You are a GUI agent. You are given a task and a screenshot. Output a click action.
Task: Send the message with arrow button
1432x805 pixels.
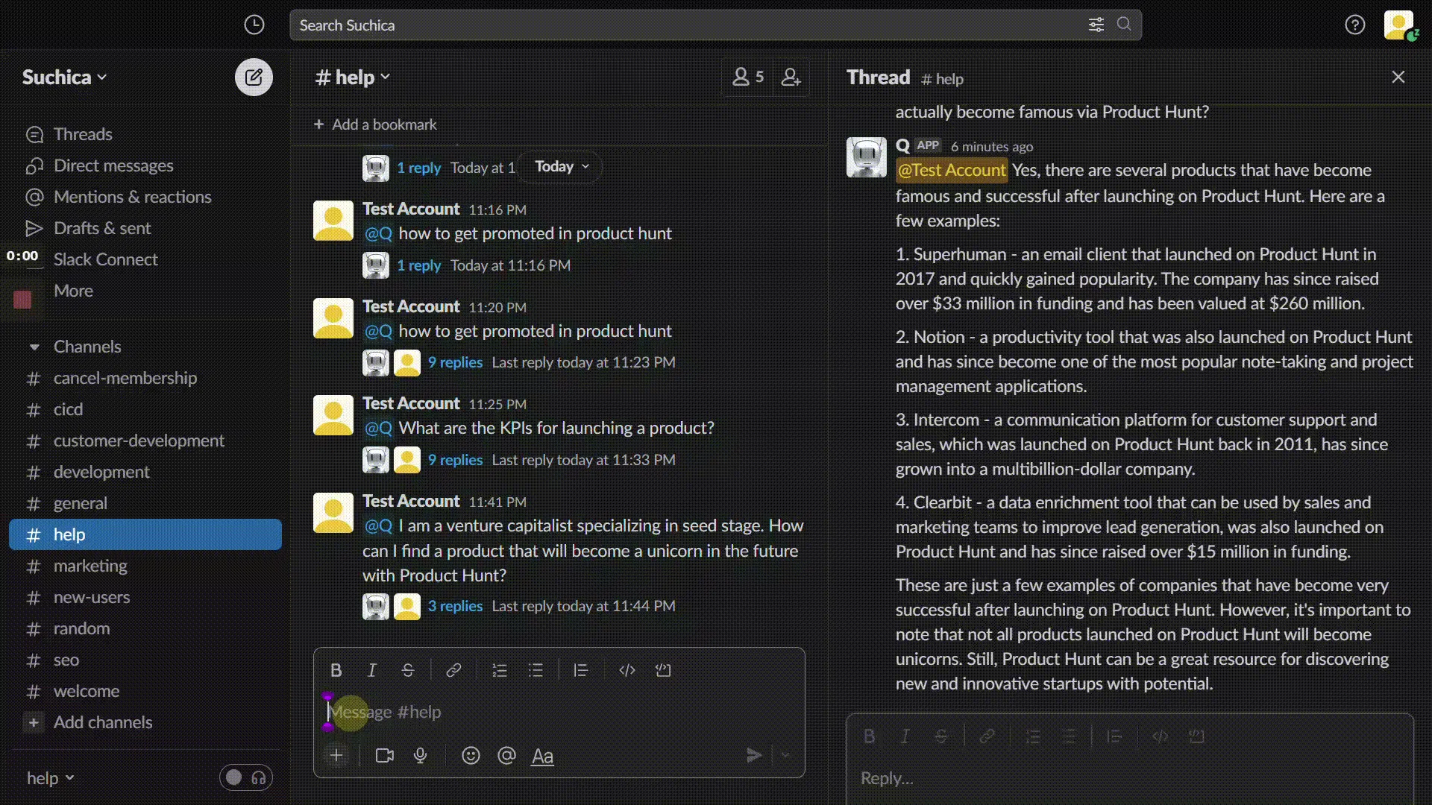coord(754,756)
